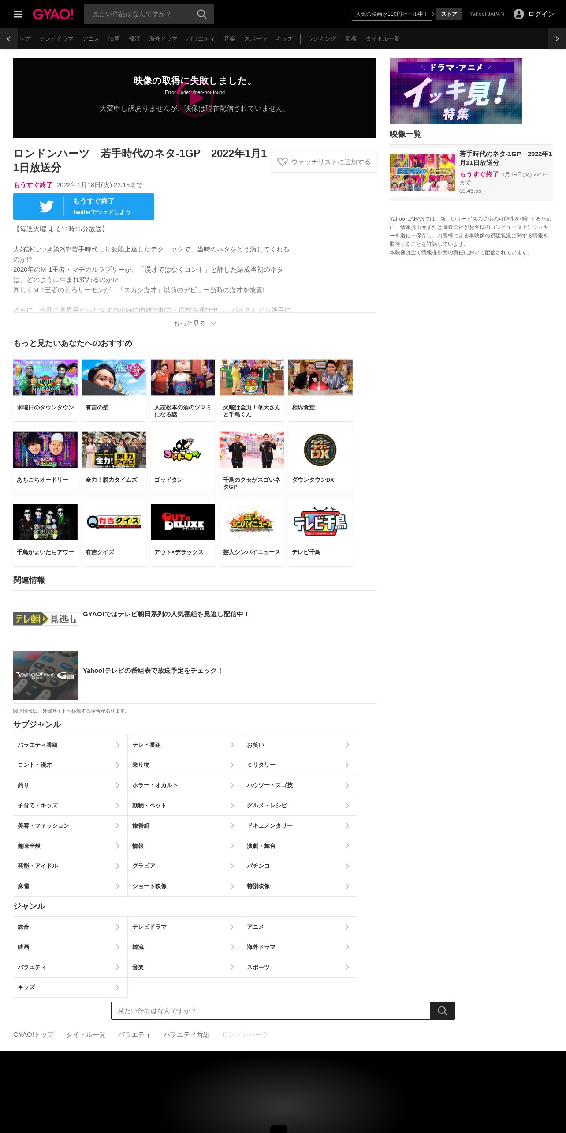Open the イッキ見! 特集 banner
This screenshot has height=1133, width=566.
[x=456, y=91]
